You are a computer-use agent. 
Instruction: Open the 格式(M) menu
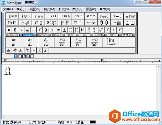pyautogui.click(x=50, y=9)
